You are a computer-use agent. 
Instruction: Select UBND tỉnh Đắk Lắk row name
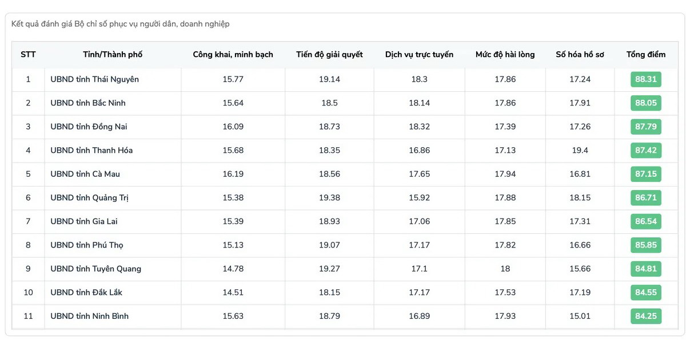click(86, 293)
